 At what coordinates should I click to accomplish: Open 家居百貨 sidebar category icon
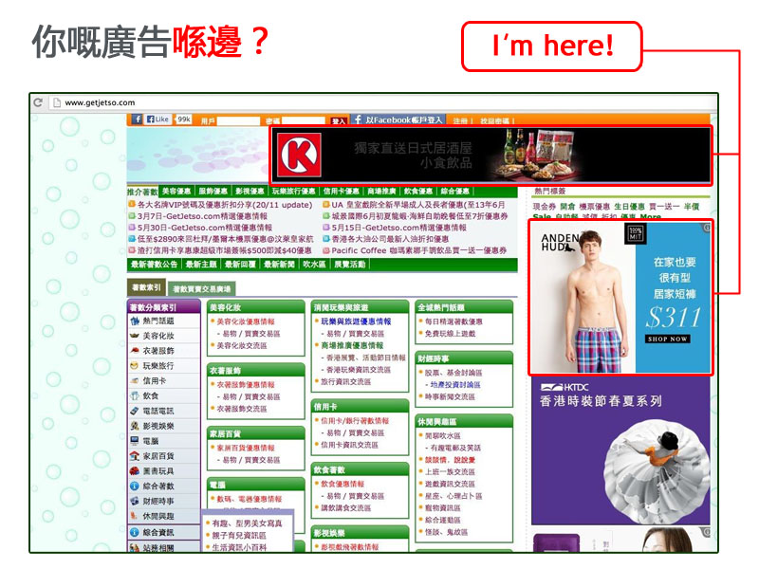click(x=135, y=456)
